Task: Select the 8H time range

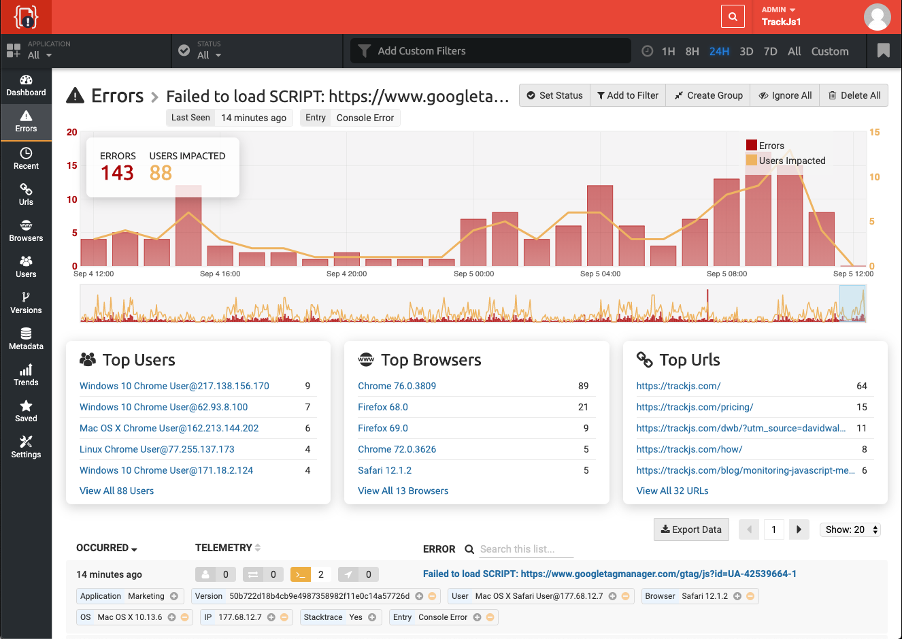Action: click(692, 51)
